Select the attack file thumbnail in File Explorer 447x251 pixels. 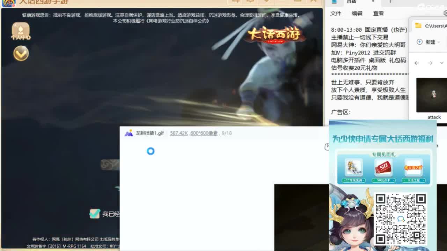pos(432,95)
